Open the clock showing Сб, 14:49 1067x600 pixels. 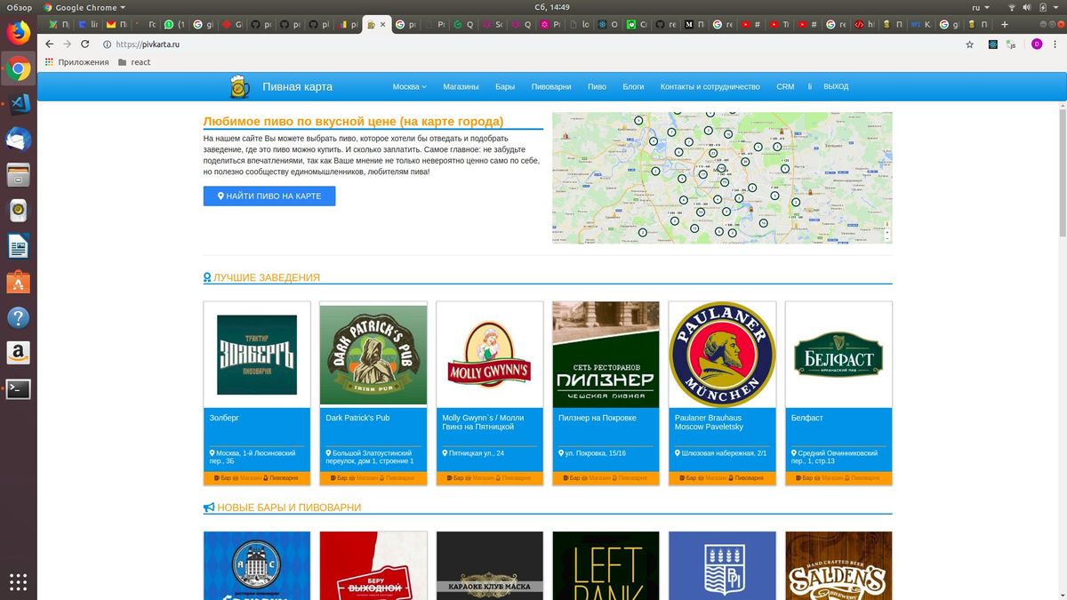click(x=553, y=7)
